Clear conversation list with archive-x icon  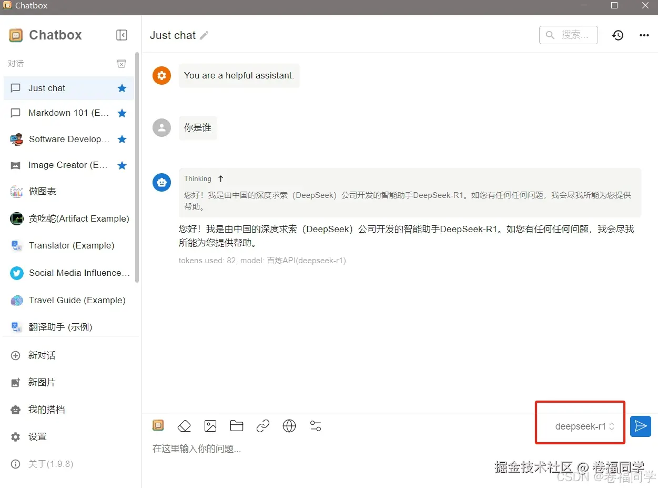(121, 64)
